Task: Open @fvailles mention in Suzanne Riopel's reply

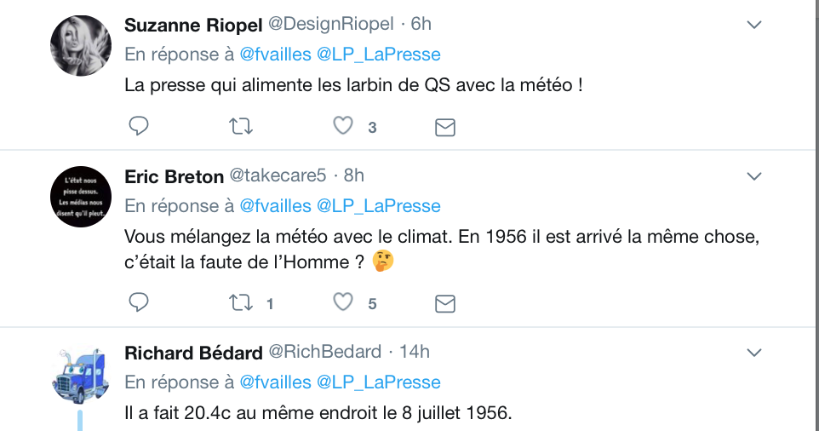Action: click(275, 55)
